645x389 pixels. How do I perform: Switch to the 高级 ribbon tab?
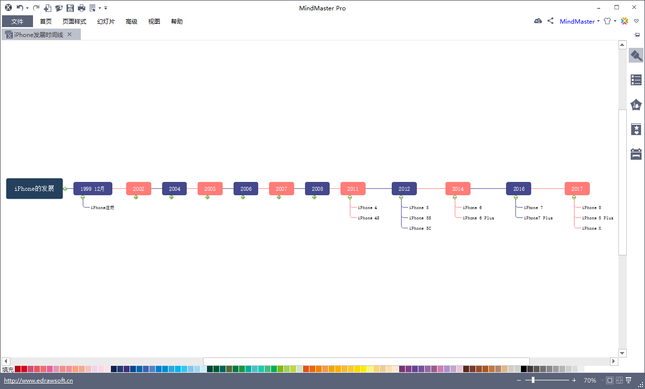tap(132, 21)
